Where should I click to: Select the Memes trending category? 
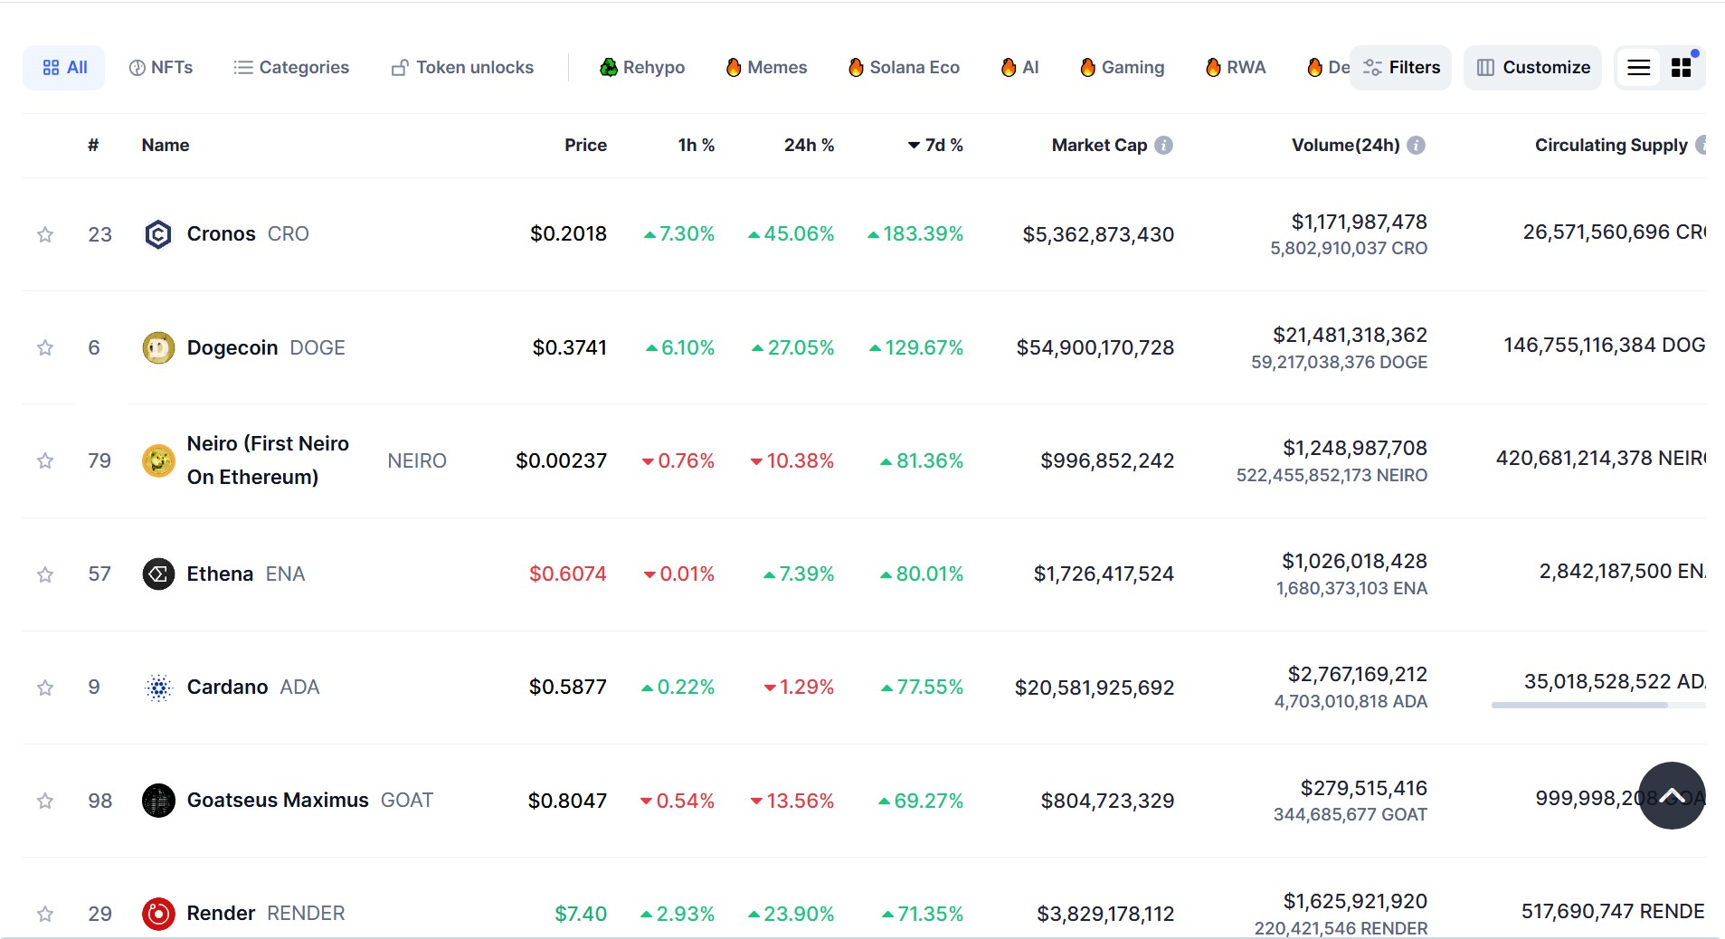click(766, 68)
